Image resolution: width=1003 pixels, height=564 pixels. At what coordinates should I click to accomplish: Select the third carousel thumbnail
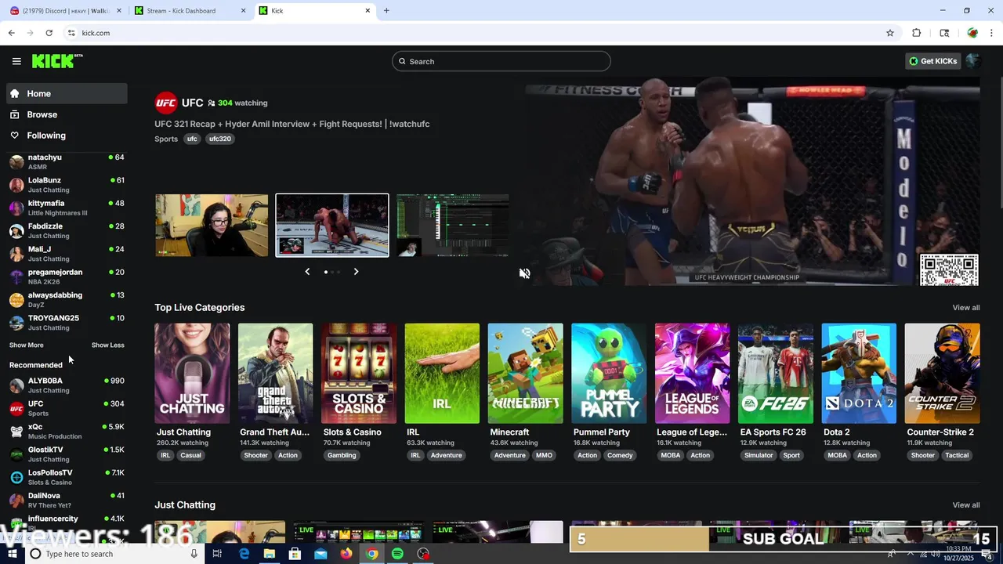click(453, 226)
